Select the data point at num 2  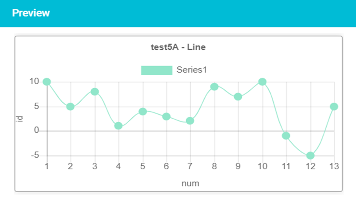[x=71, y=106]
